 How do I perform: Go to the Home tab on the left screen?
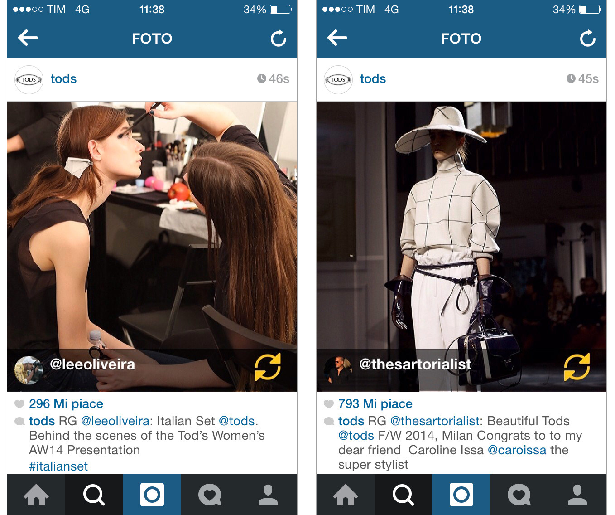pos(36,495)
